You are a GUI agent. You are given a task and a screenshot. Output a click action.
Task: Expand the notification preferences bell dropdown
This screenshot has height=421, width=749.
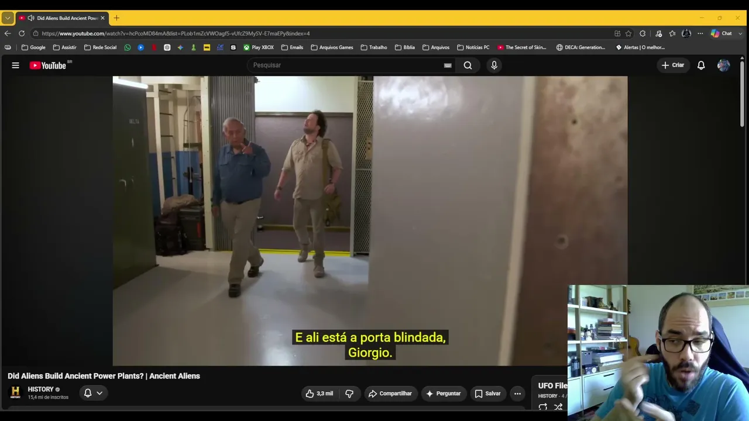[x=93, y=394]
